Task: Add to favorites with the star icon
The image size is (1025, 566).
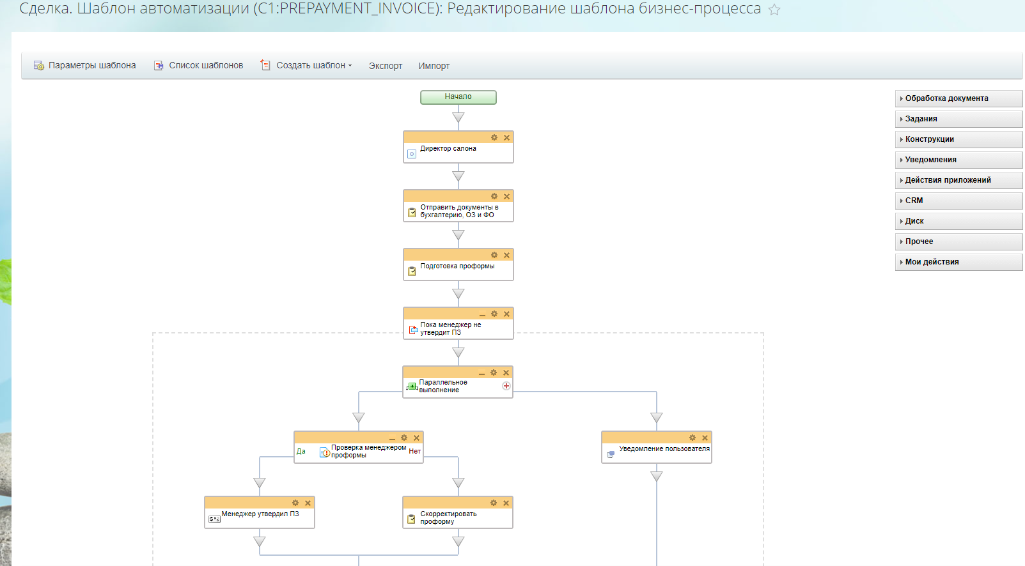Action: tap(774, 10)
